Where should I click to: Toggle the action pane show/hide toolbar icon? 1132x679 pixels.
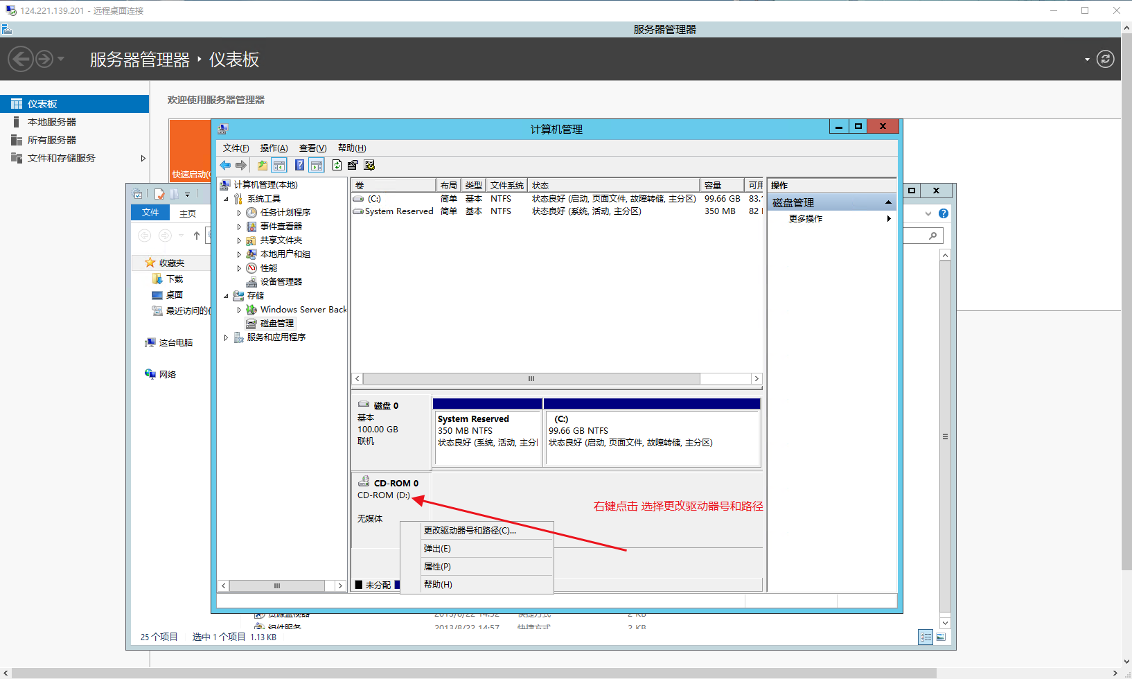click(317, 165)
